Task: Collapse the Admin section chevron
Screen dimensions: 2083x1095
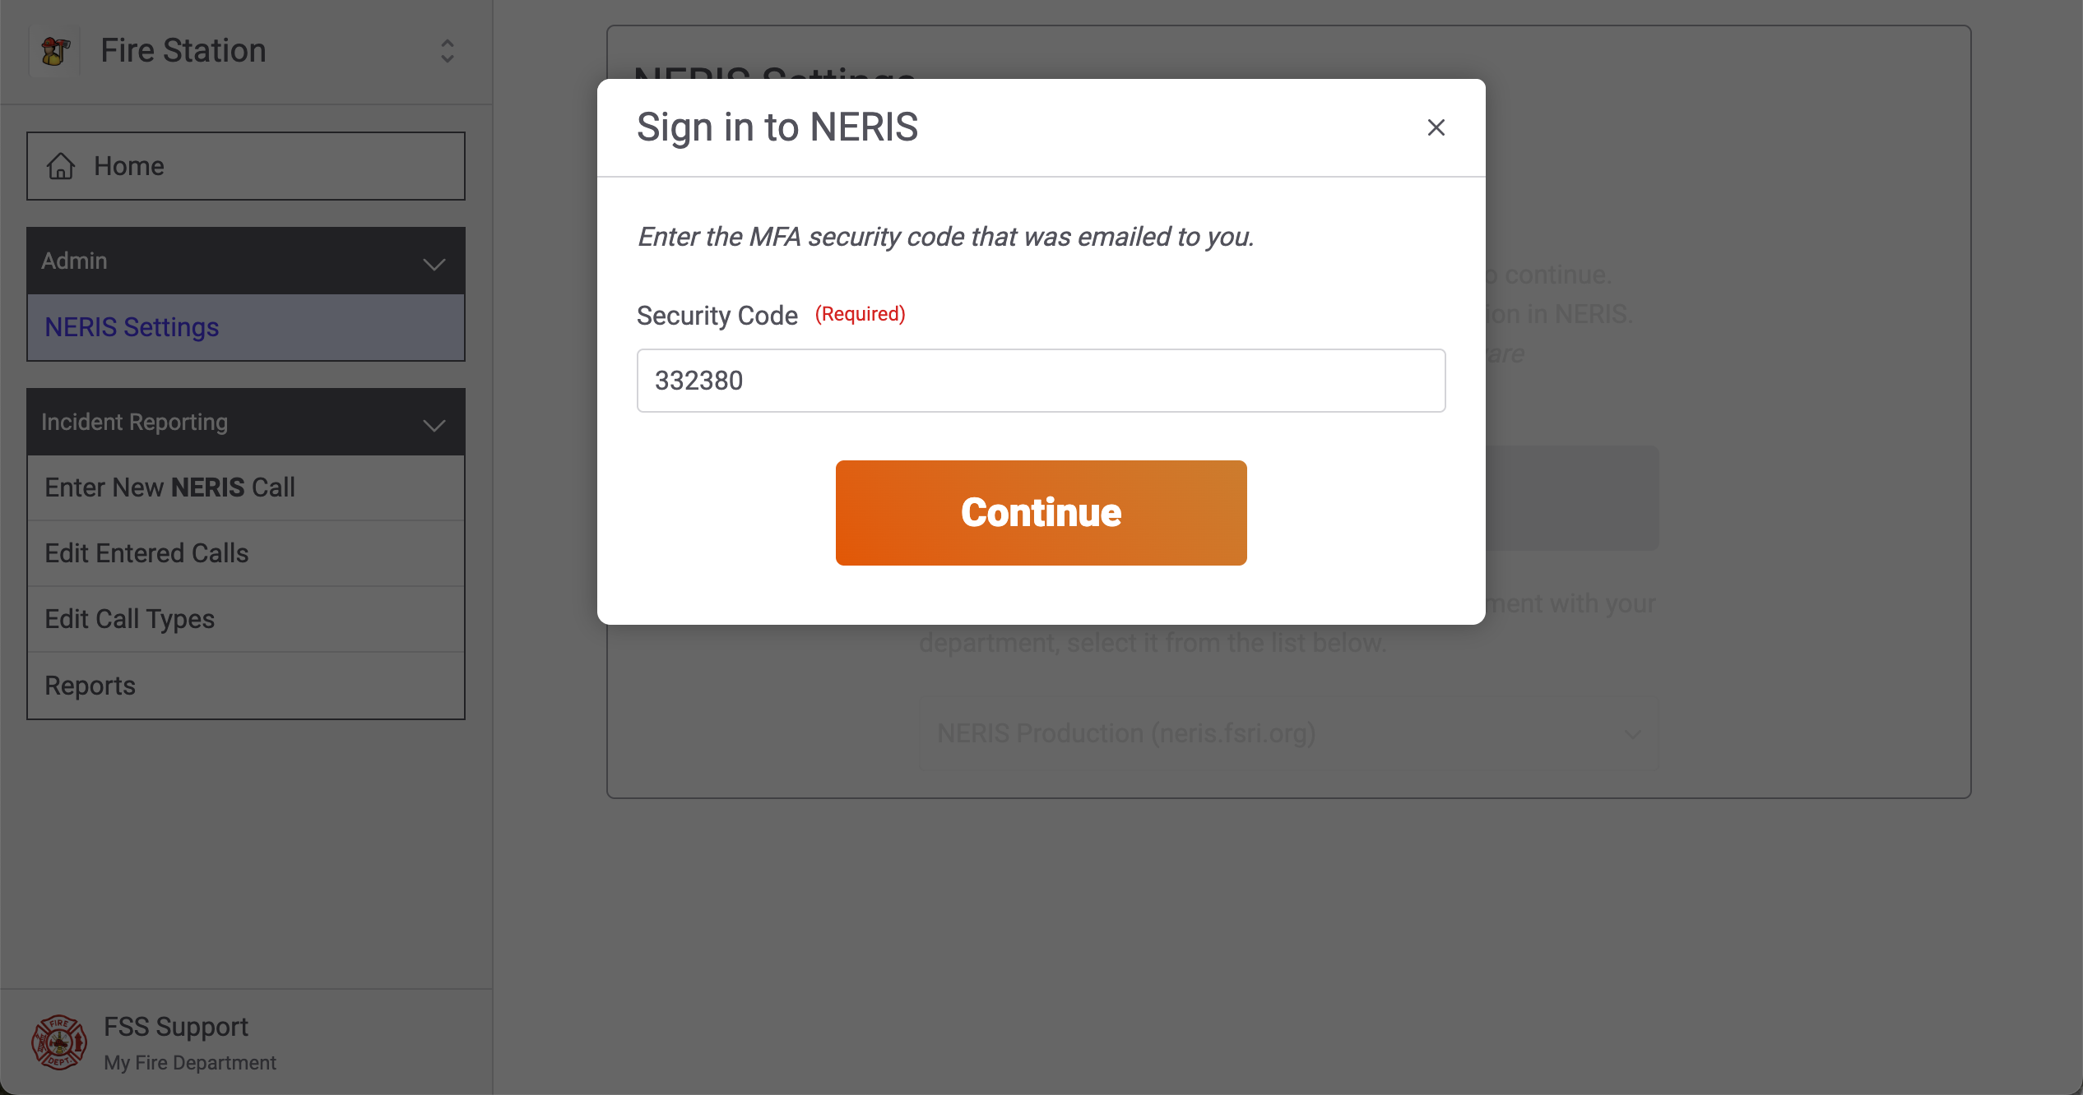Action: [x=434, y=263]
